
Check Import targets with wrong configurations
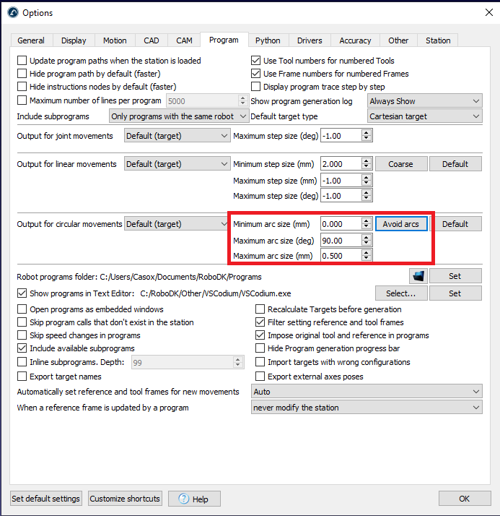tap(260, 362)
